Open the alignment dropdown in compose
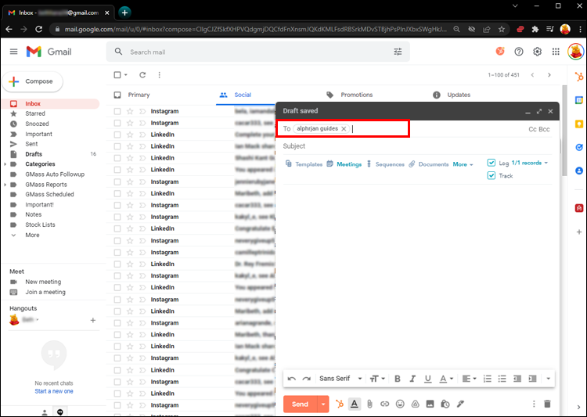 pyautogui.click(x=469, y=379)
